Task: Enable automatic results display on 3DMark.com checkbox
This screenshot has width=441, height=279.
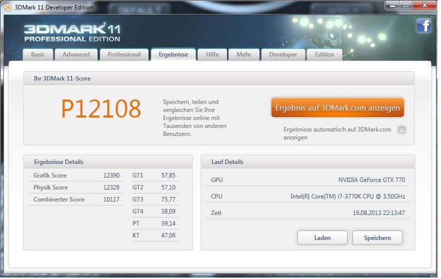Action: click(401, 129)
